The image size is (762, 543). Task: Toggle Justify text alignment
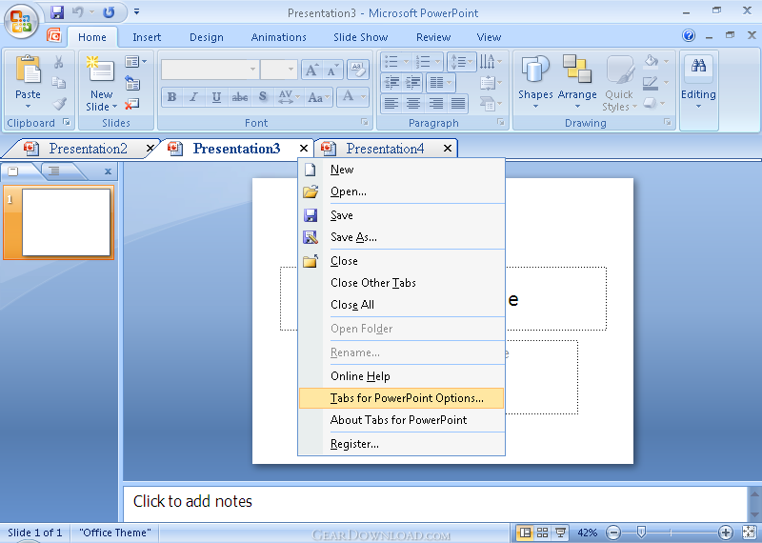[458, 103]
